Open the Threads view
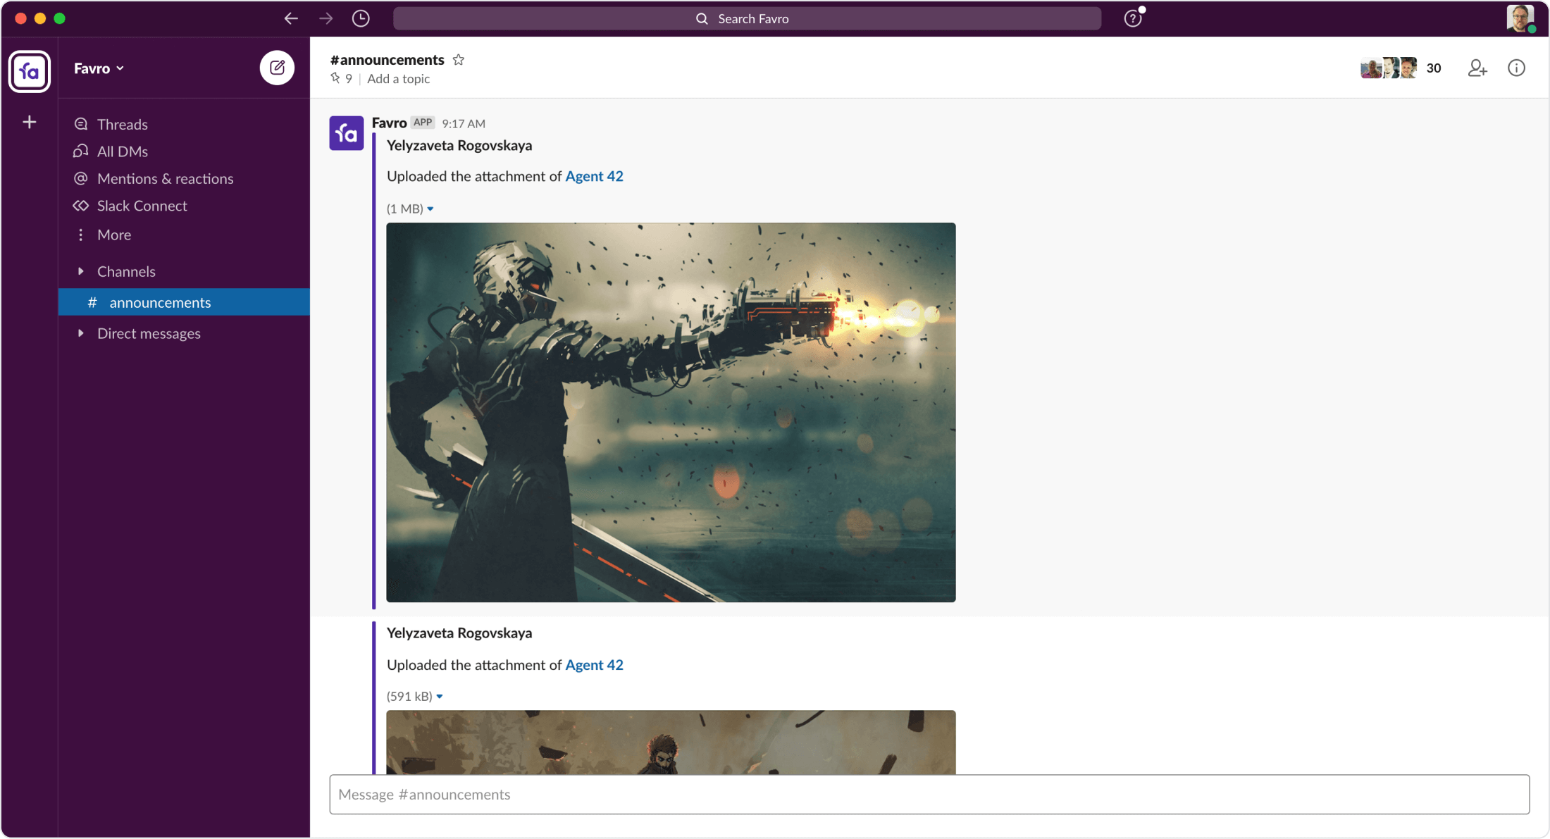 122,124
